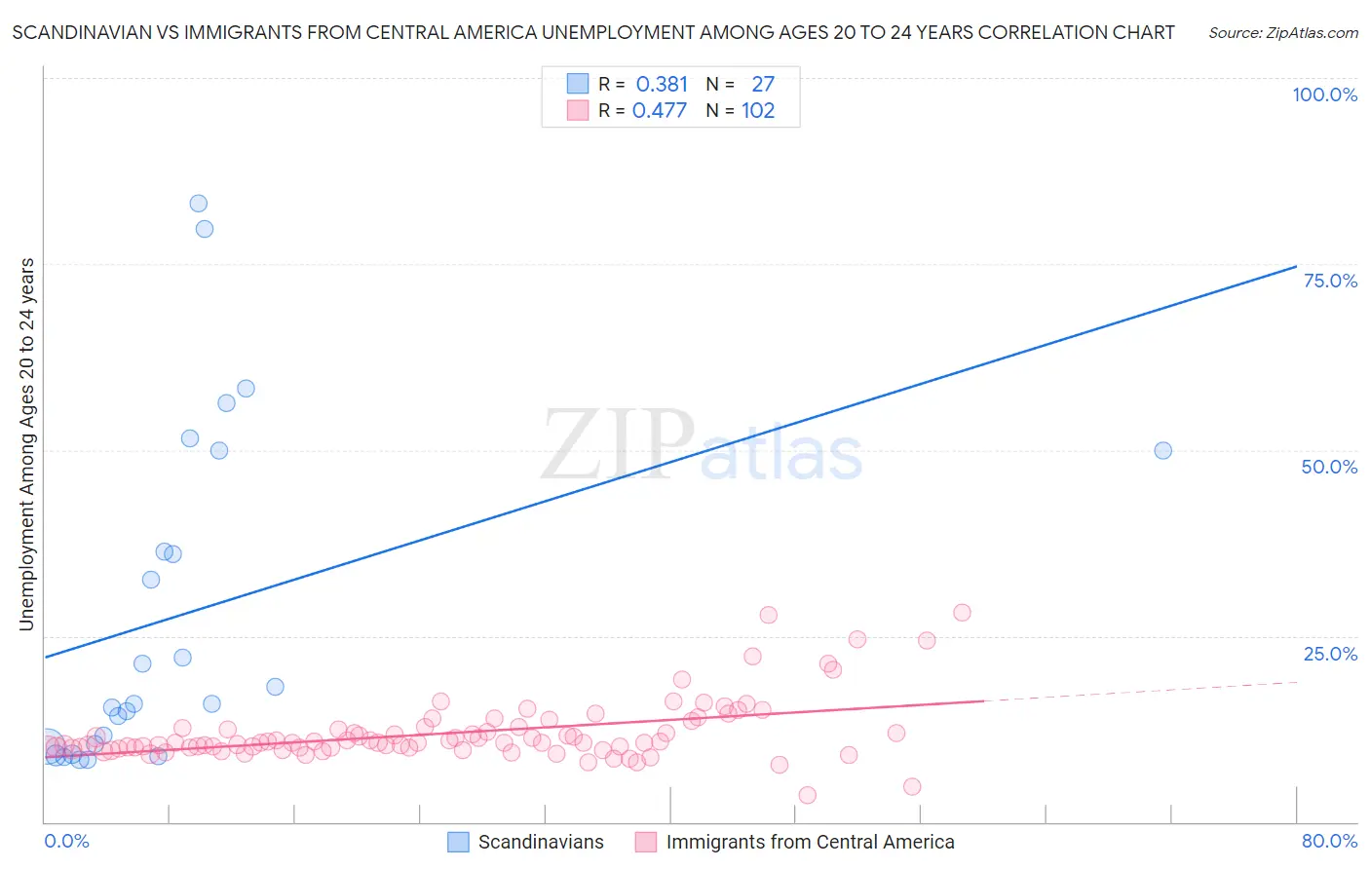Click the far-right blue point near 50%
The height and width of the screenshot is (869, 1370).
pyautogui.click(x=1162, y=450)
